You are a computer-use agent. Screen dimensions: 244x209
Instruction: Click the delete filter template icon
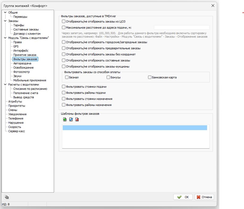(77, 119)
